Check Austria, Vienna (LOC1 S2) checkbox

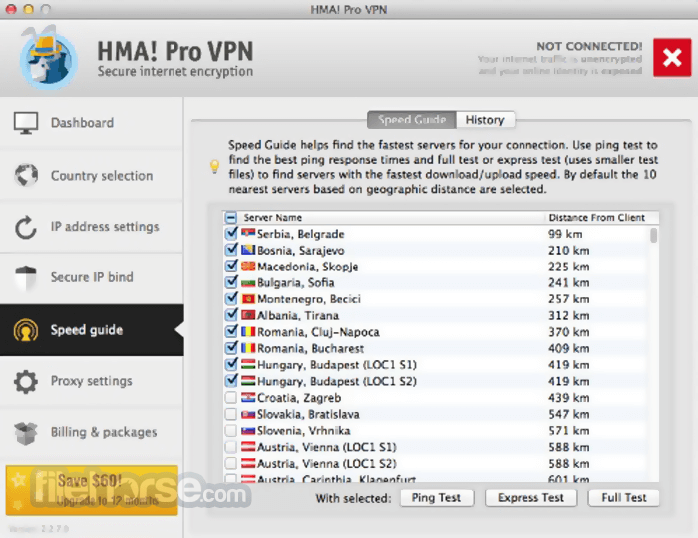pos(231,463)
